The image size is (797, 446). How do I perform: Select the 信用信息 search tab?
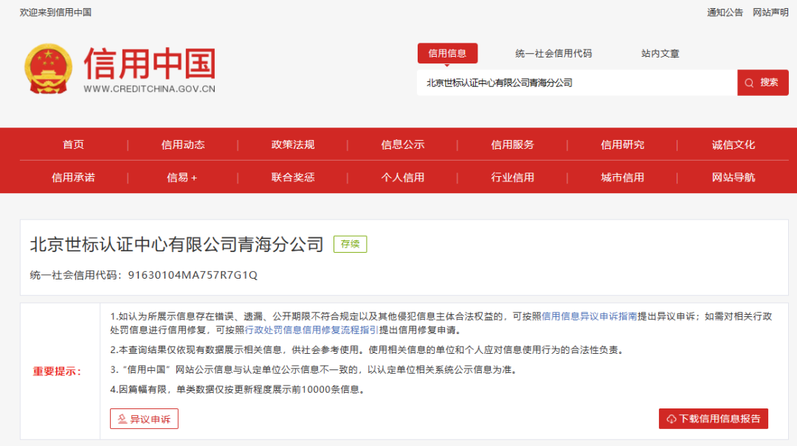pos(448,53)
